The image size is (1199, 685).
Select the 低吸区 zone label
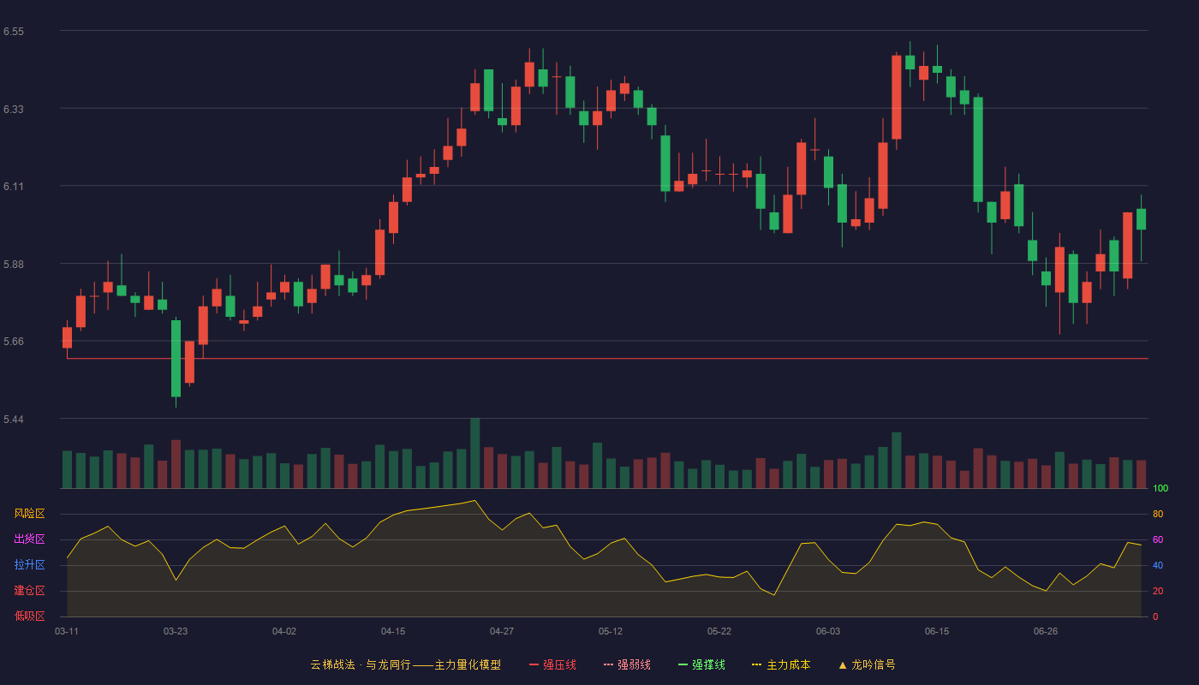click(x=30, y=616)
